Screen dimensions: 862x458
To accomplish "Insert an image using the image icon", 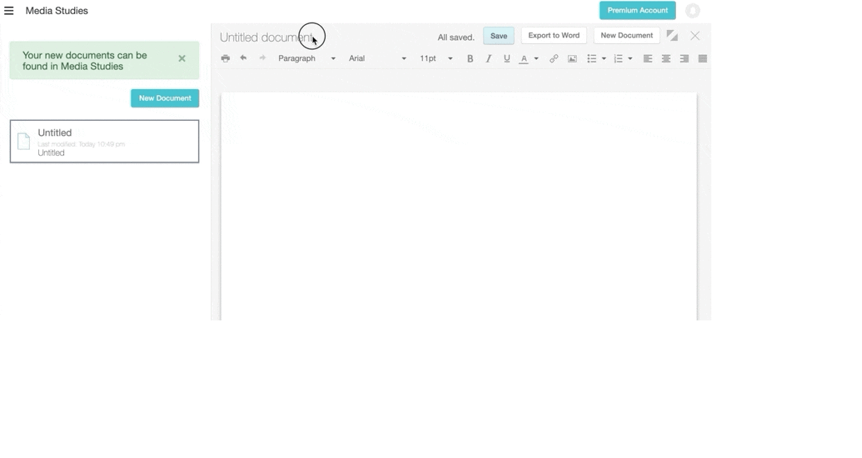I will 572,58.
